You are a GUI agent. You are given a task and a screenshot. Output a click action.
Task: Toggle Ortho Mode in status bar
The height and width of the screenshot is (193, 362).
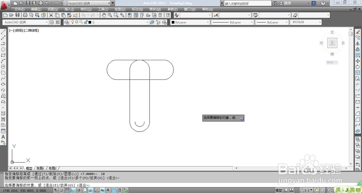click(x=73, y=190)
